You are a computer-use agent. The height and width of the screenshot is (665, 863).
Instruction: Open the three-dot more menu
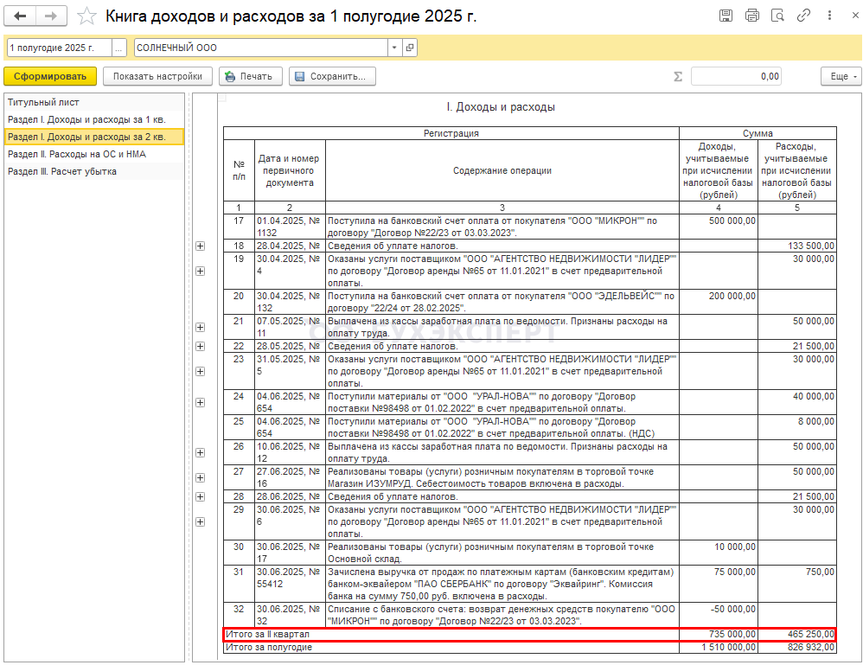coord(829,16)
